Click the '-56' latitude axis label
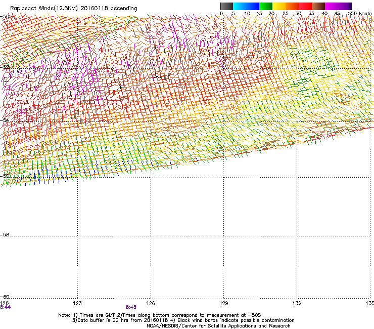Viewport: 374px width, 329px height. point(5,176)
